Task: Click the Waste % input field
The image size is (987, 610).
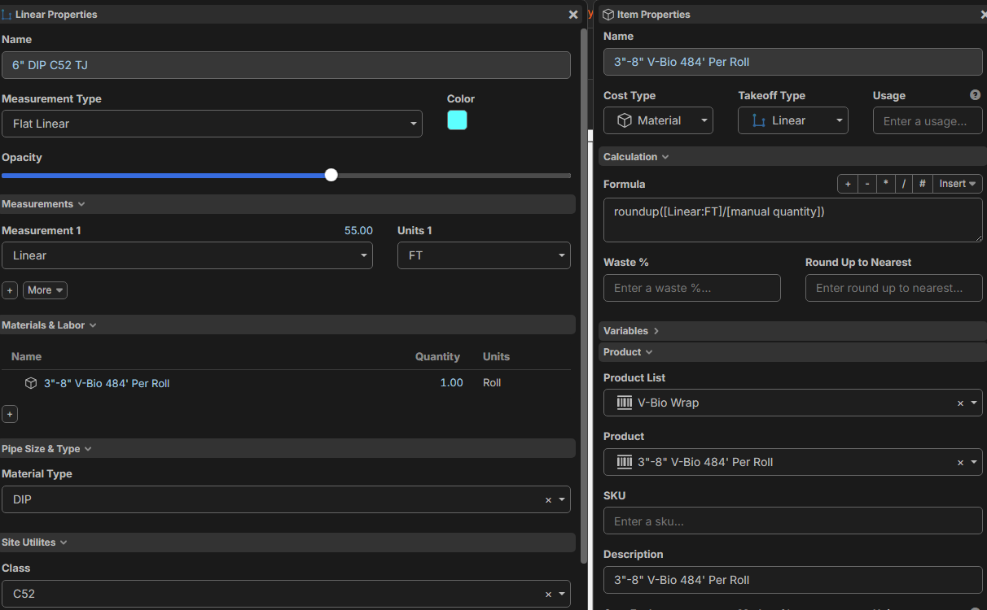Action: pyautogui.click(x=691, y=288)
